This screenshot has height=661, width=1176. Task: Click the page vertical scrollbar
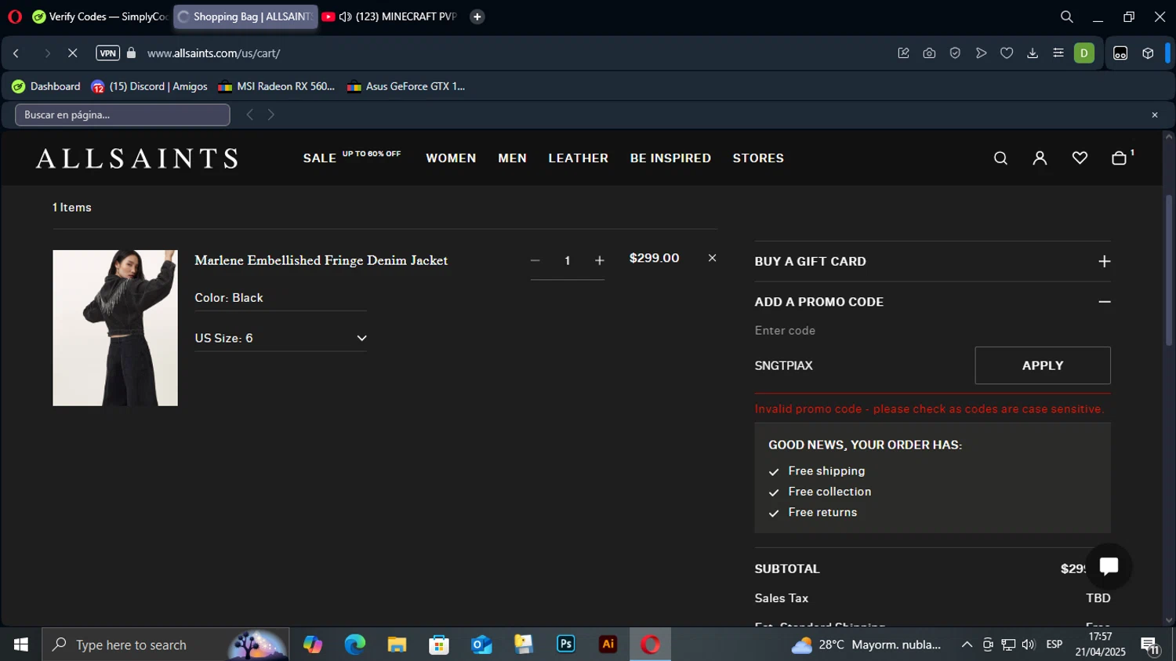point(1169,271)
